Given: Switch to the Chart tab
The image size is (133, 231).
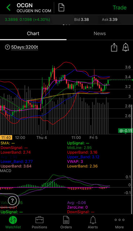Looking at the screenshot, I should [33, 34].
